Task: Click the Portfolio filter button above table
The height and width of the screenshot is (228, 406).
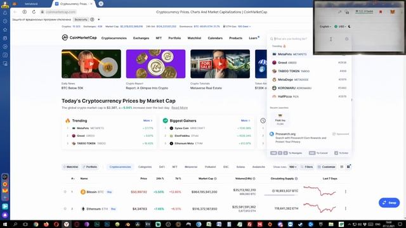Action: [89, 167]
